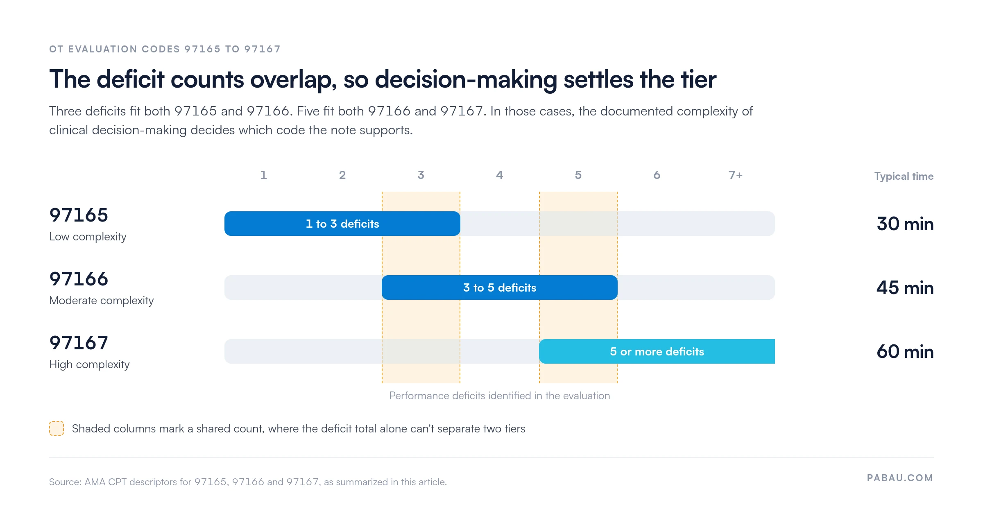
Task: Click the 'Performance deficits identified' axis caption
Action: click(500, 396)
